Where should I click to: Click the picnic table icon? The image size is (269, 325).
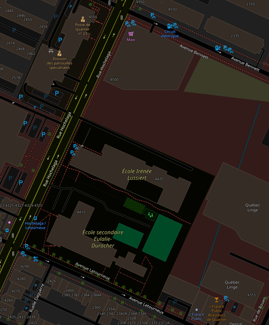point(51,51)
